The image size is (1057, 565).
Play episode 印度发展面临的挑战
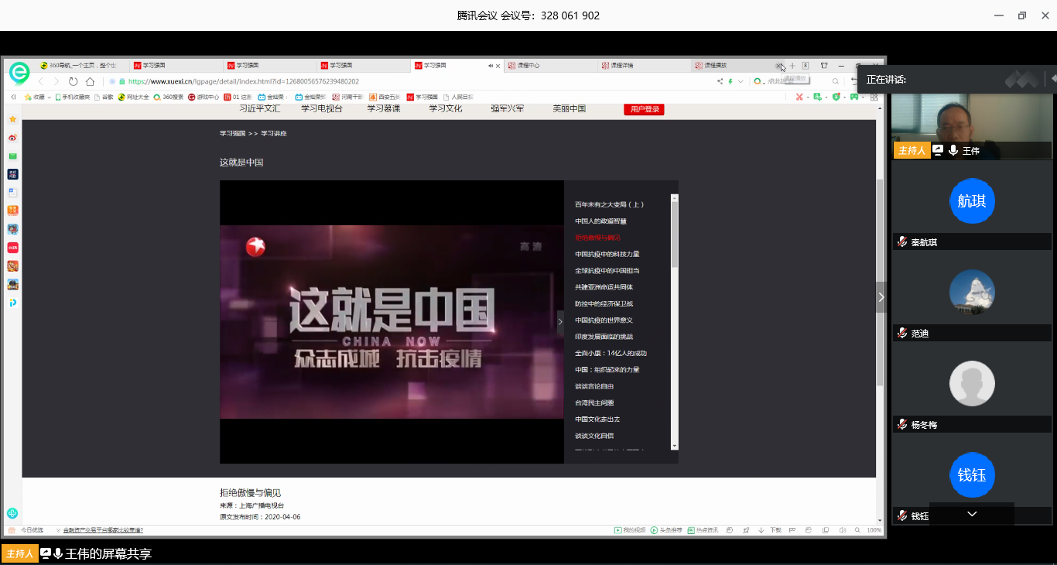(x=604, y=337)
